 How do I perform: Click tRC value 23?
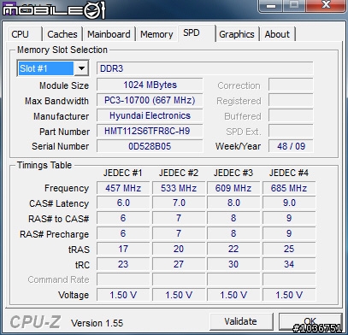(x=123, y=264)
